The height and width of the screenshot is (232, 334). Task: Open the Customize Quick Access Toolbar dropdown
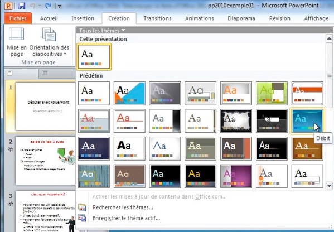pos(60,6)
